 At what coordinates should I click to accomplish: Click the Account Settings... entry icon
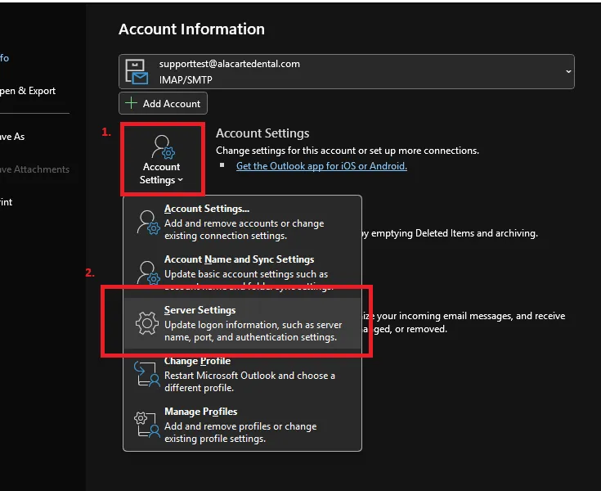click(x=148, y=223)
